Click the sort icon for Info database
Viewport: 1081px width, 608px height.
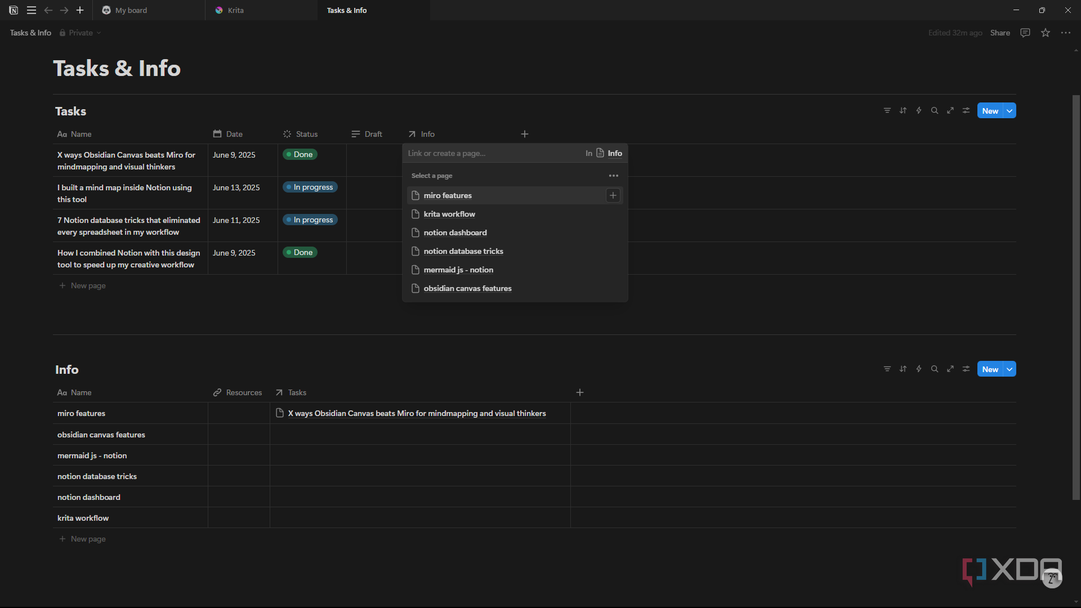tap(903, 369)
